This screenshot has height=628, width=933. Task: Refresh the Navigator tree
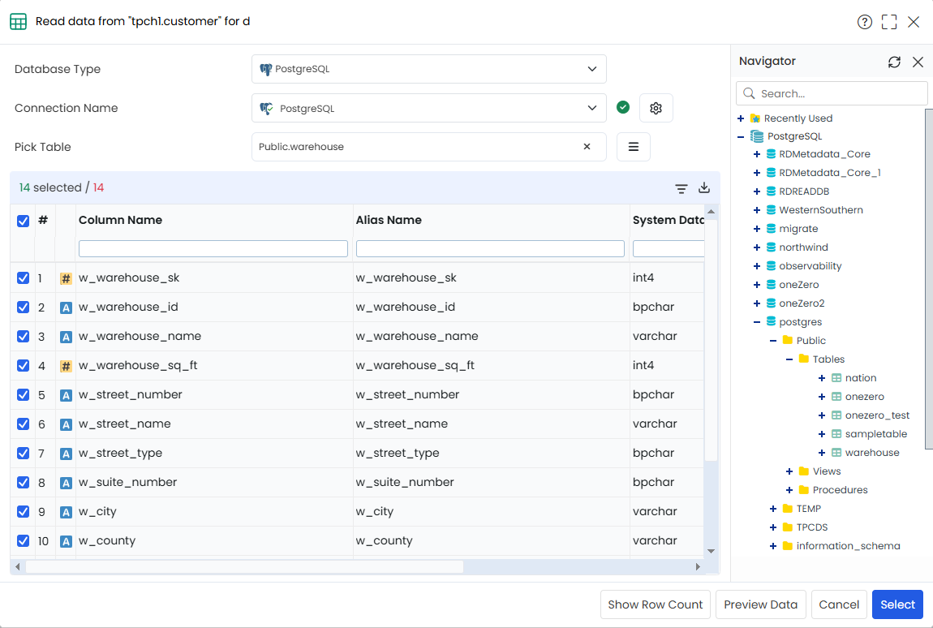pos(894,62)
